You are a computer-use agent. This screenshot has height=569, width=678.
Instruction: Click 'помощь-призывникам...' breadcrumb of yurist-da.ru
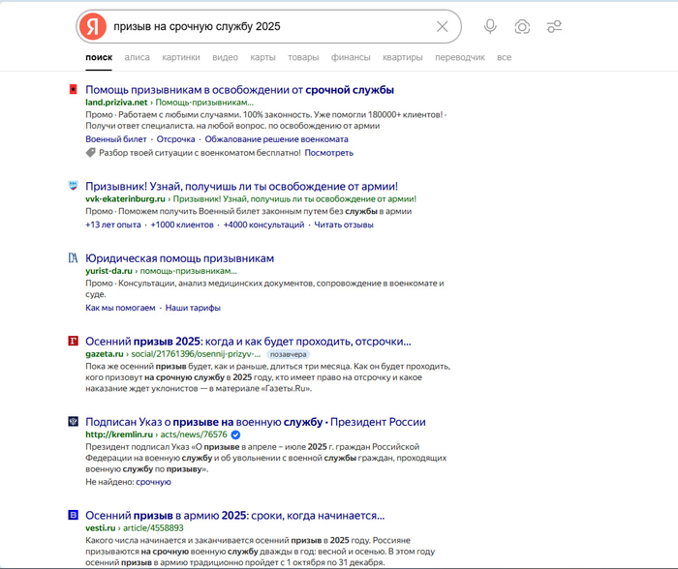tap(189, 271)
